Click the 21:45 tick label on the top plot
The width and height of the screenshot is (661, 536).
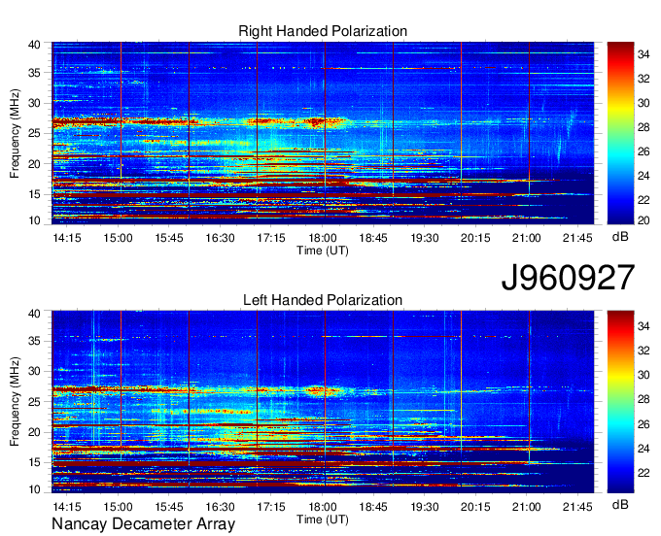click(577, 238)
